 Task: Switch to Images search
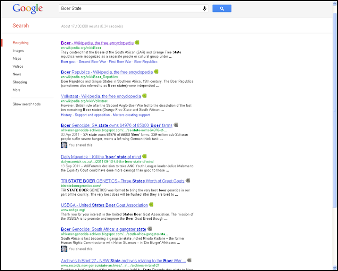click(x=18, y=50)
